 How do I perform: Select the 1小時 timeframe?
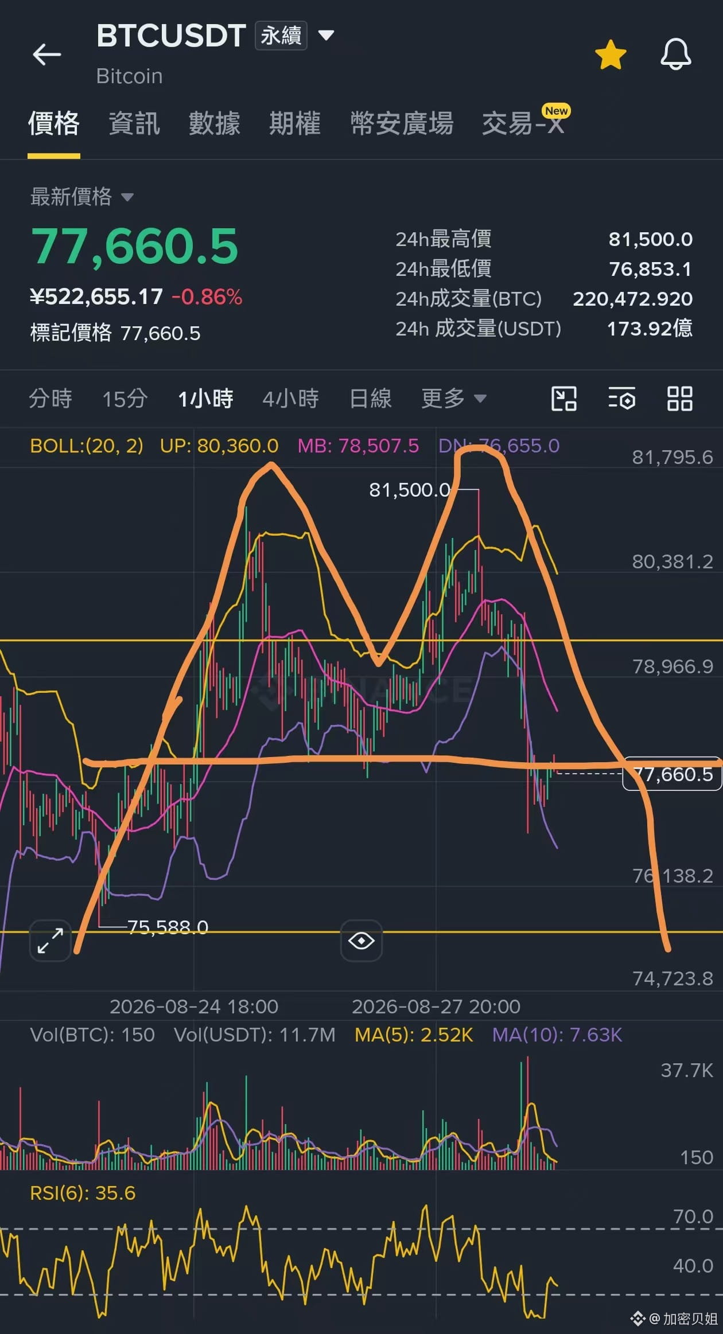click(x=205, y=398)
